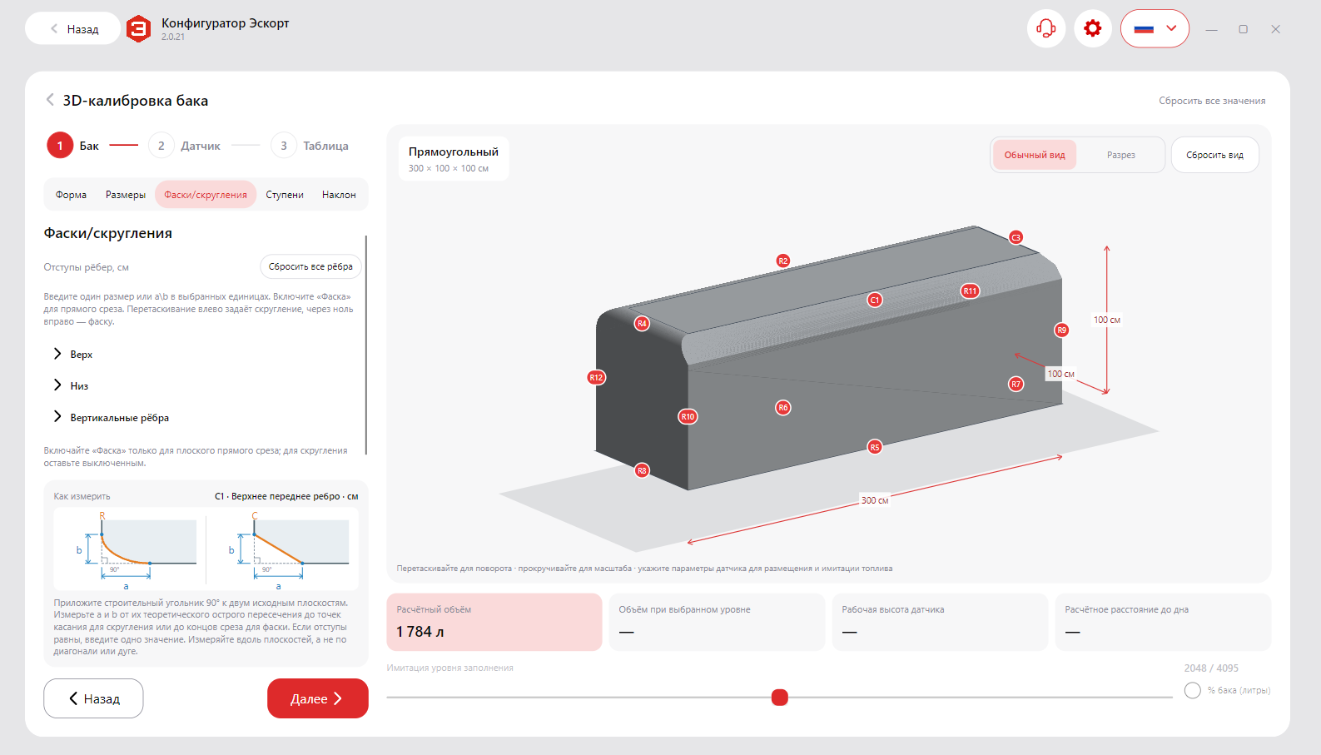Click Сбросить вид button
Screen dimensions: 1321x755
click(1214, 155)
